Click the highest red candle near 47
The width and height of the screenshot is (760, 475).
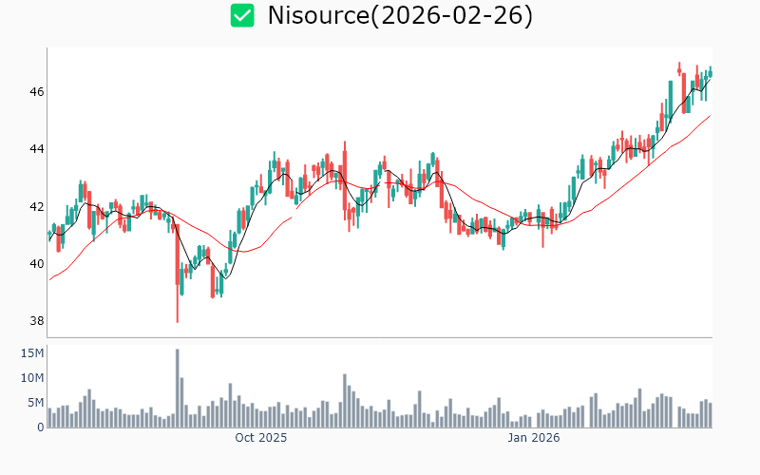click(679, 68)
